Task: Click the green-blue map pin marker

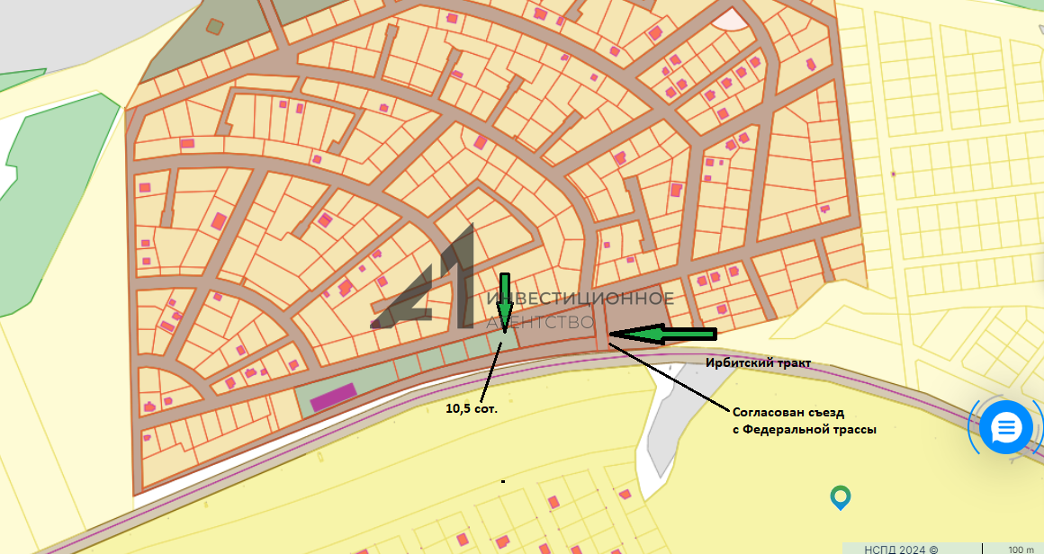Action: (841, 496)
